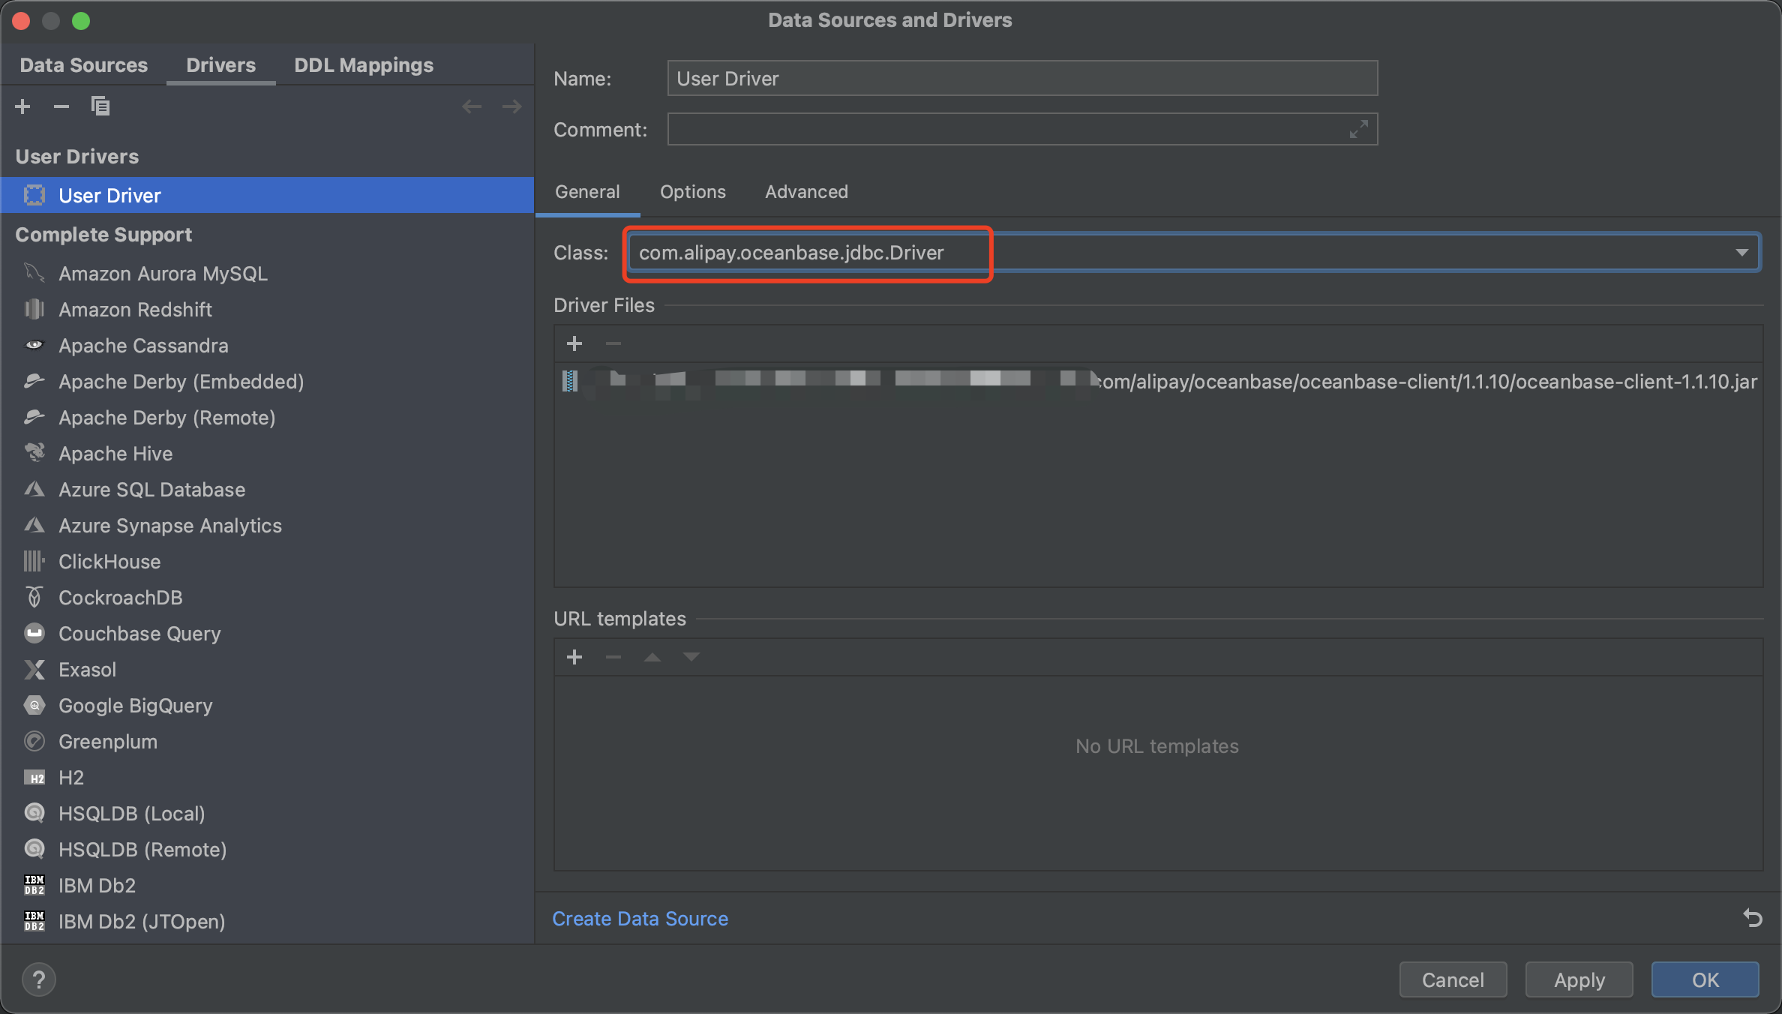
Task: Open help with the question mark icon
Action: pos(39,979)
